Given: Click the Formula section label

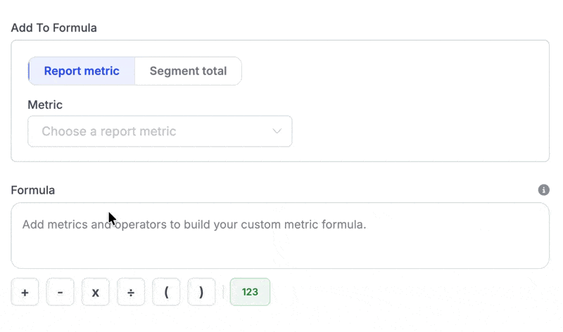Looking at the screenshot, I should [x=32, y=190].
